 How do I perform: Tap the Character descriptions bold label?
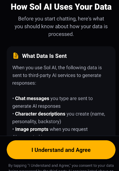[40, 114]
